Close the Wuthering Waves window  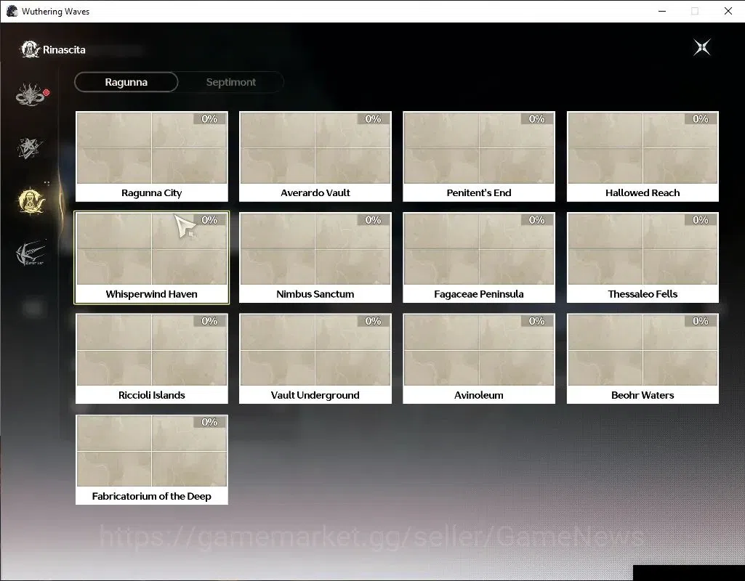(x=728, y=11)
